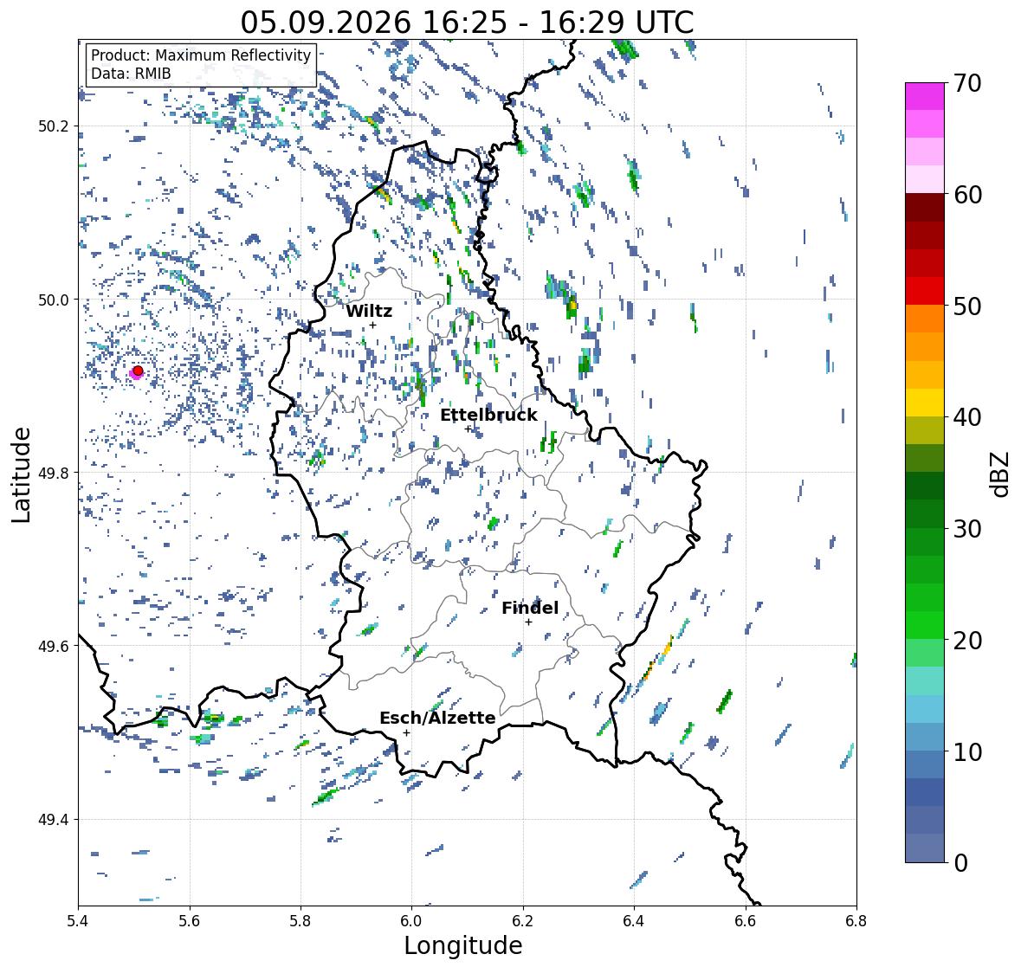Viewport: 1021px width, 967px height.
Task: Click the dBZ colorbar label
Action: point(1001,474)
